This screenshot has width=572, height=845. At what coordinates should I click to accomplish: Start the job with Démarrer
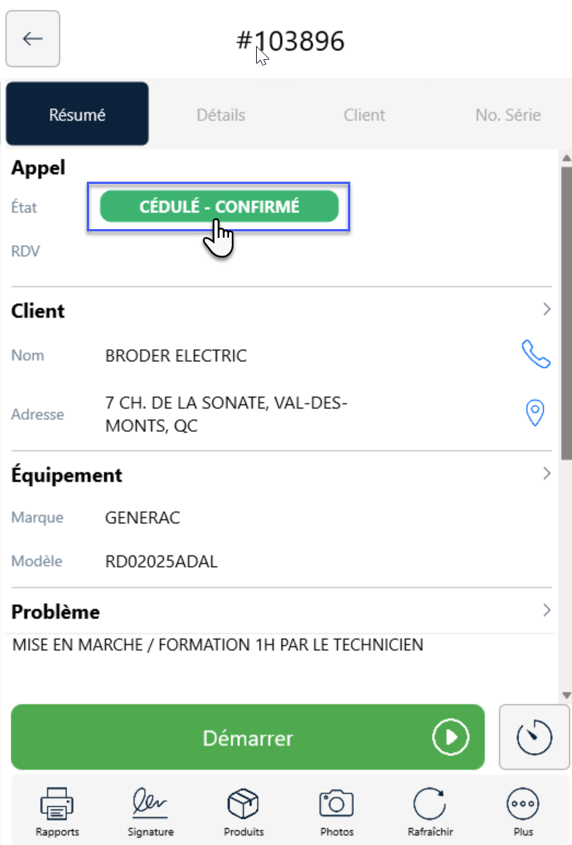pos(248,737)
